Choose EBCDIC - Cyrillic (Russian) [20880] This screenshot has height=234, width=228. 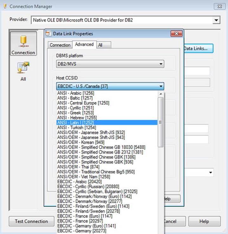click(107, 187)
